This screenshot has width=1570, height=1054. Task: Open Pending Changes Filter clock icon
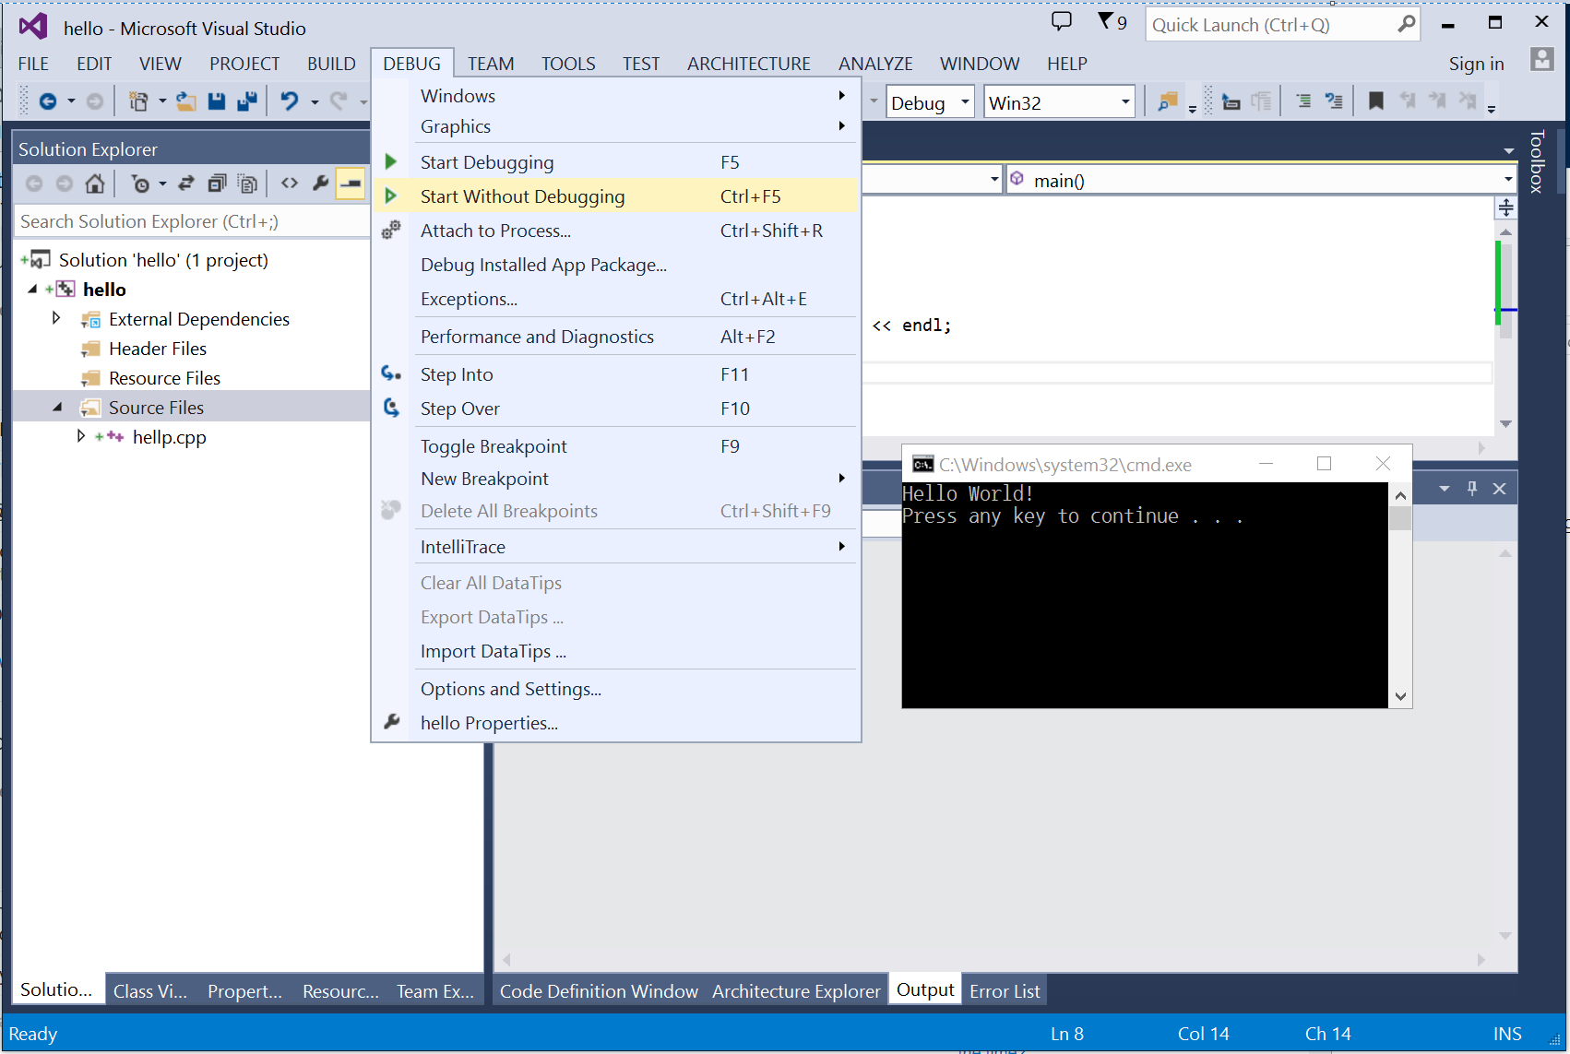tap(140, 184)
